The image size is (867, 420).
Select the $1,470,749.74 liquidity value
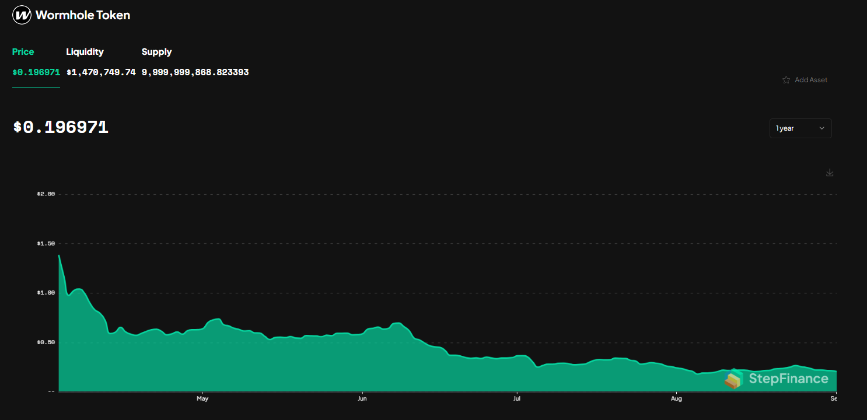(100, 72)
